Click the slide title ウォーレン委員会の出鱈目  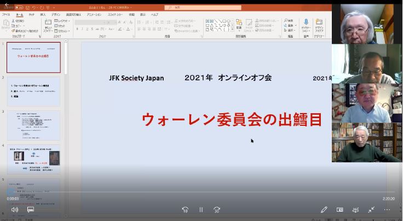pos(232,120)
